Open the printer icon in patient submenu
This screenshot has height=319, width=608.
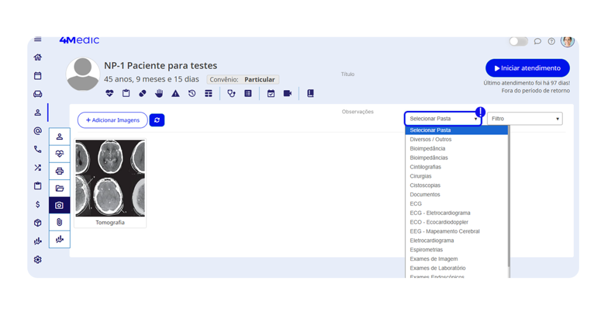pyautogui.click(x=59, y=171)
